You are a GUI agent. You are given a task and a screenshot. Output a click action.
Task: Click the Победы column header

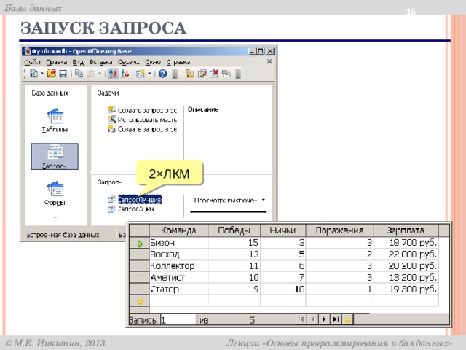[x=234, y=230]
